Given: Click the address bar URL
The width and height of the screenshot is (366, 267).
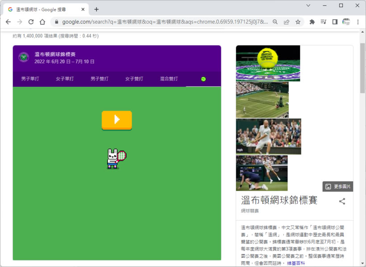Looking at the screenshot, I should pyautogui.click(x=165, y=22).
